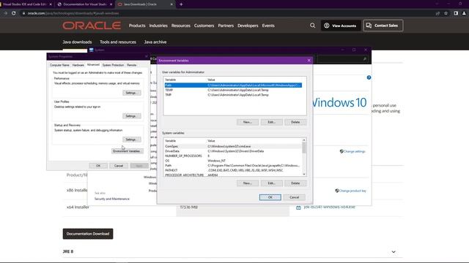Switch to the Documentation for Visual Studio browser tab
The image size is (469, 263).
[x=85, y=4]
